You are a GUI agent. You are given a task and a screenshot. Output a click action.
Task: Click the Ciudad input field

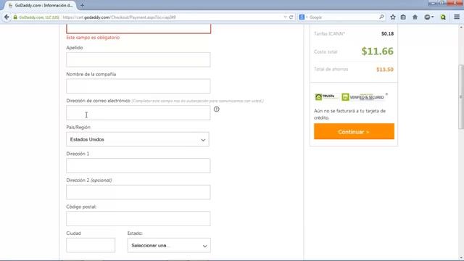[91, 245]
